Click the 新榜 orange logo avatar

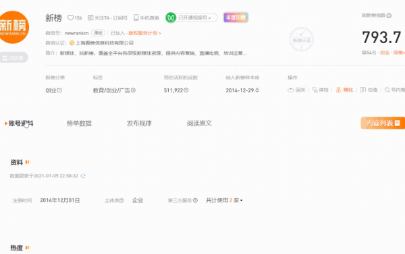(13, 27)
